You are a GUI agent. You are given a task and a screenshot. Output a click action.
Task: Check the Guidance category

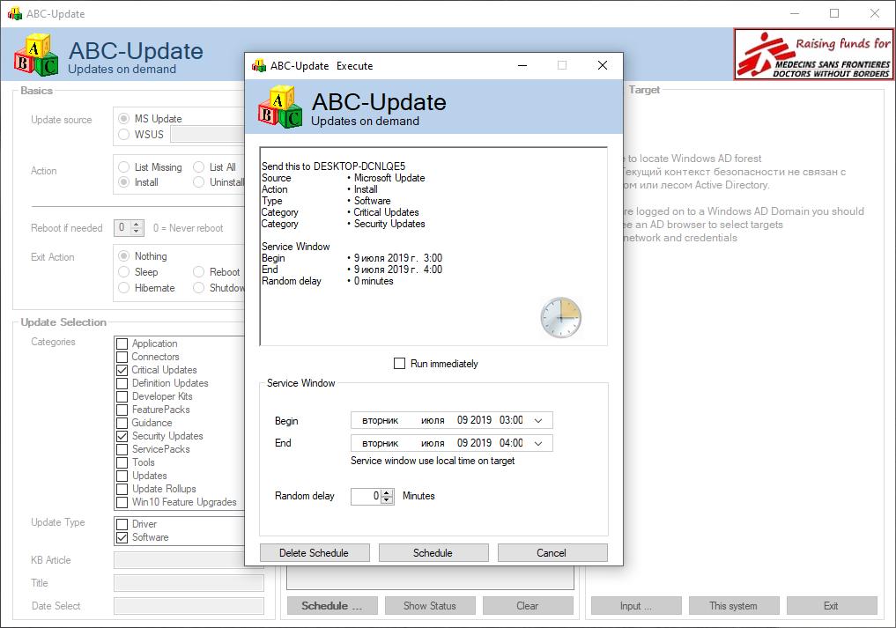[x=122, y=423]
